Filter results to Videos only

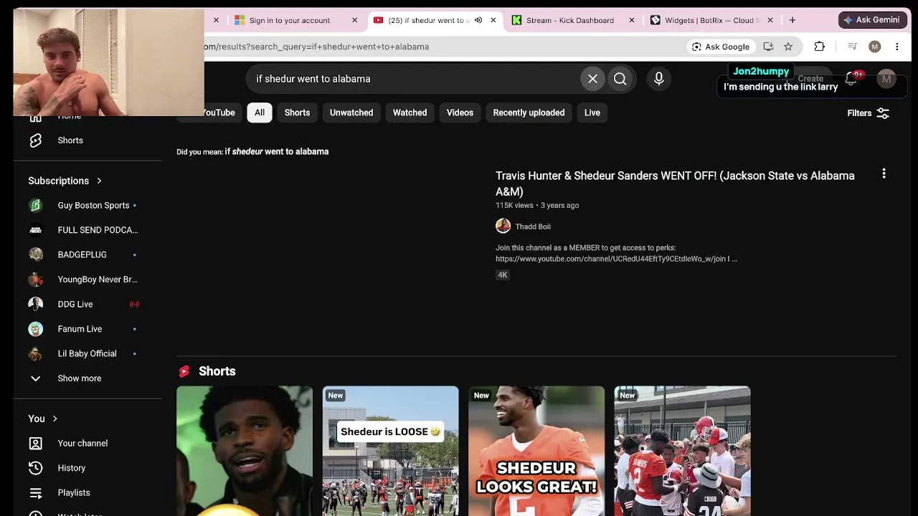pyautogui.click(x=460, y=113)
